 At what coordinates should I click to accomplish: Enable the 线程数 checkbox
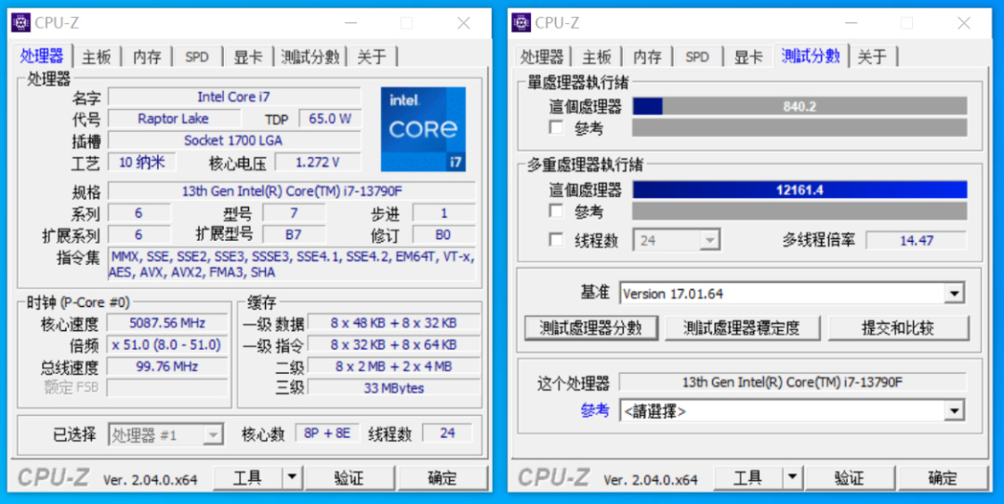[557, 240]
